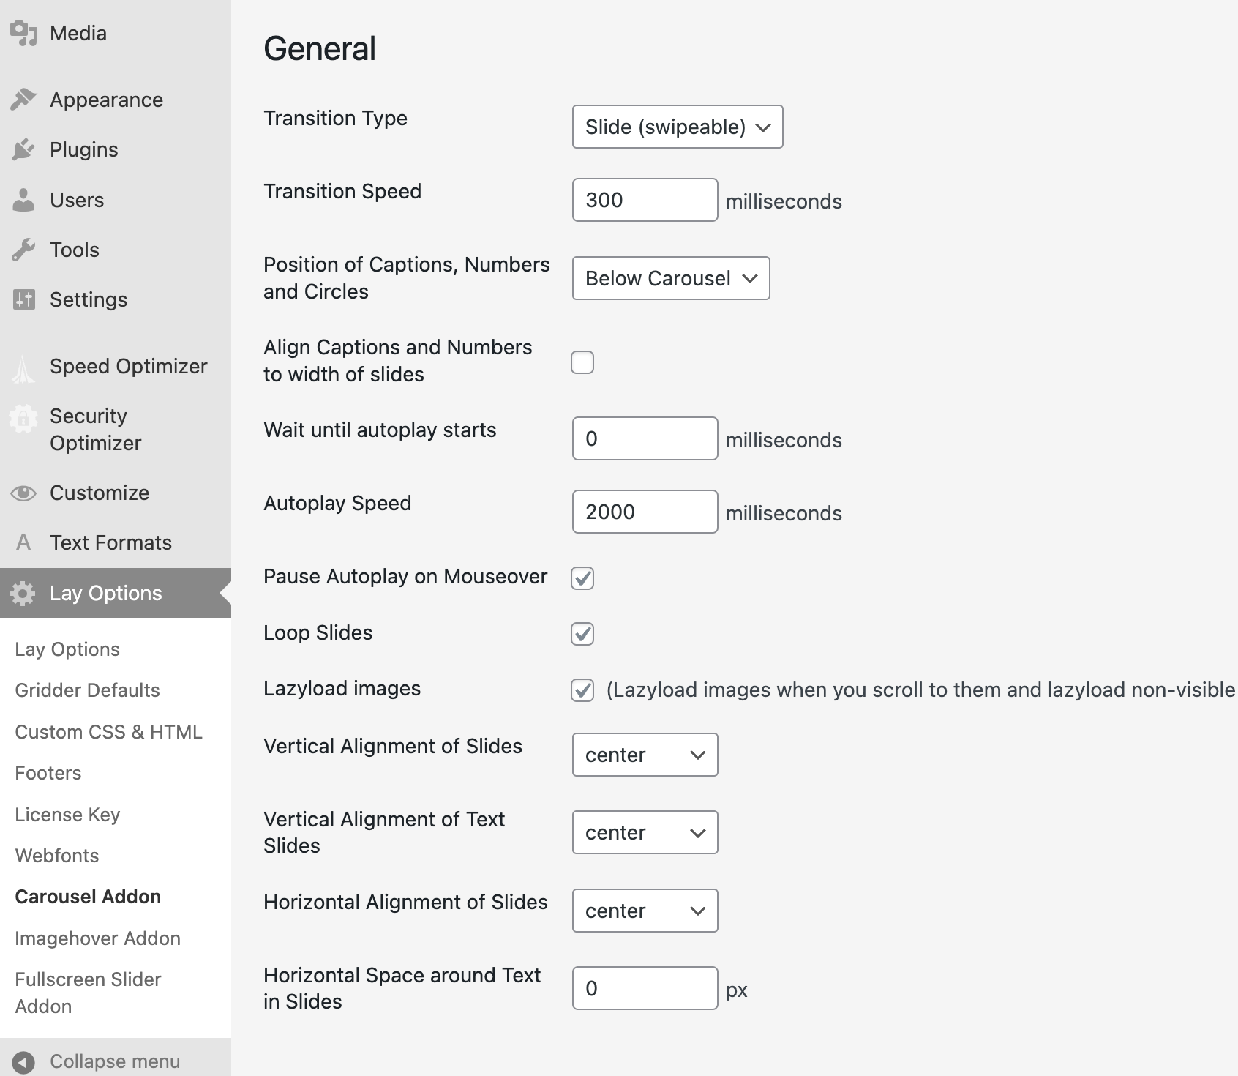The height and width of the screenshot is (1076, 1238).
Task: Open Users via the person icon
Action: tap(23, 199)
